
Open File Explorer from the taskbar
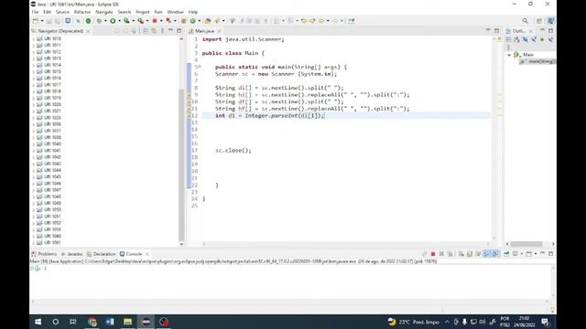(128, 322)
